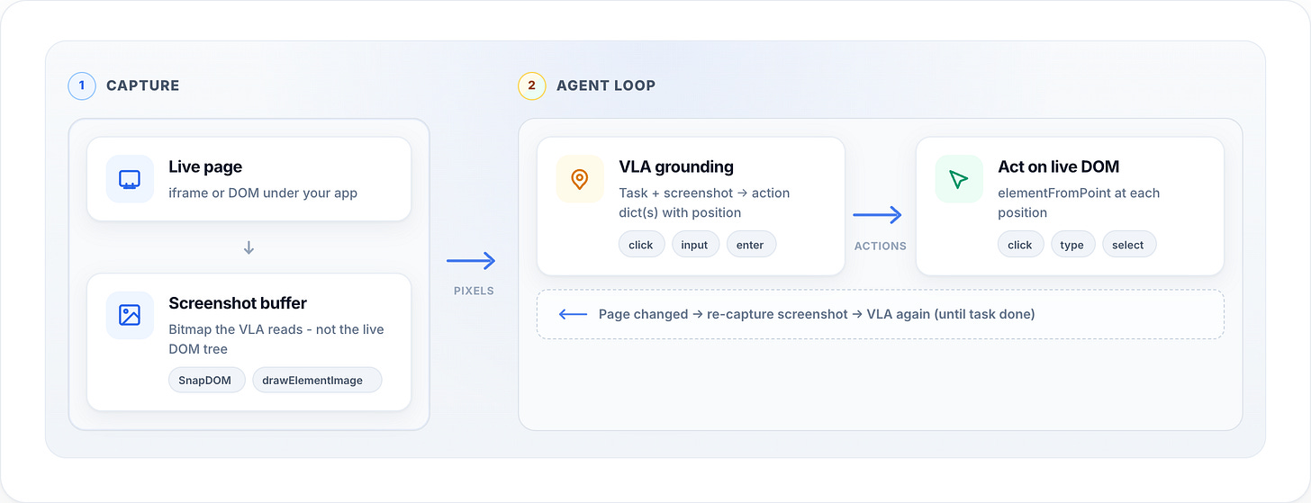Select the SnapDOM chip
Image resolution: width=1311 pixels, height=503 pixels.
coord(206,380)
